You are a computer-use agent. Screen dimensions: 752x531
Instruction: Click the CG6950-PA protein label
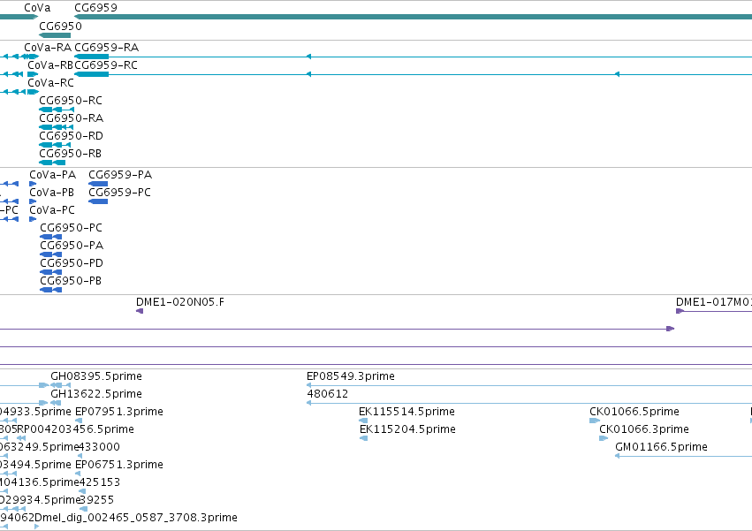pyautogui.click(x=72, y=246)
